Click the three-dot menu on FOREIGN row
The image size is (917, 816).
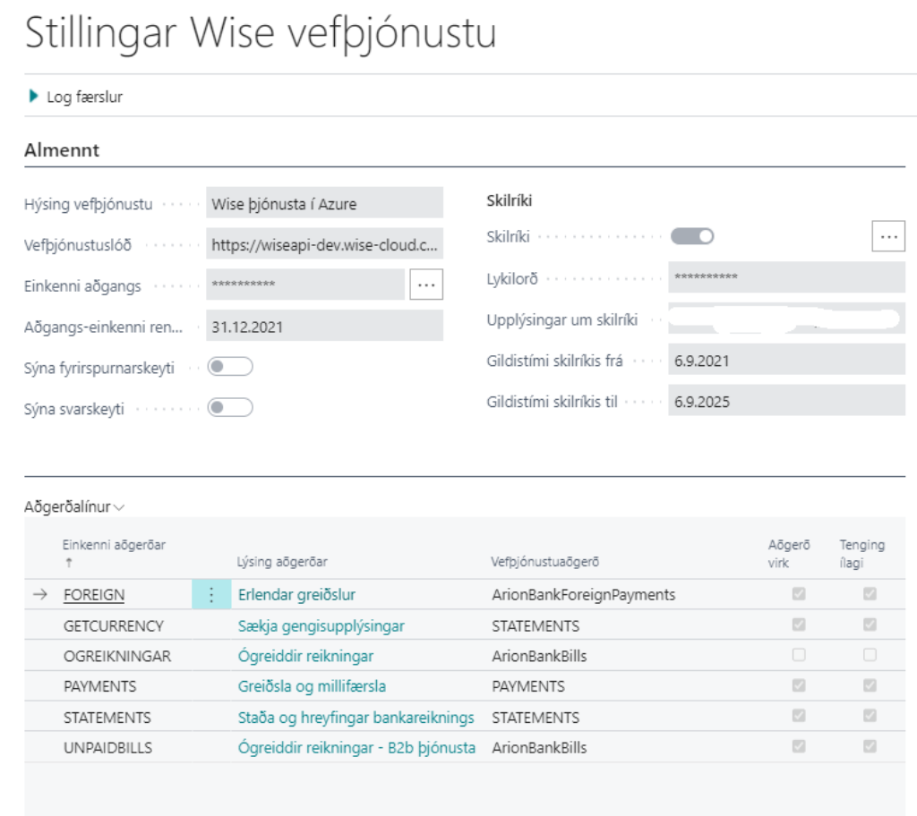coord(211,595)
